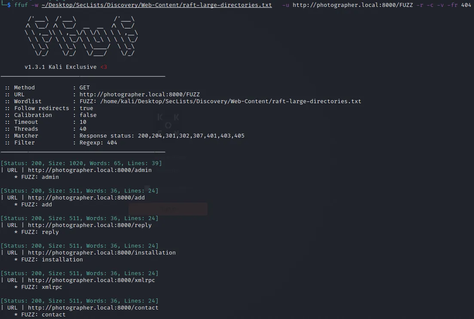Open the photographer.local:8000/installation URL
The height and width of the screenshot is (319, 474).
click(x=101, y=253)
